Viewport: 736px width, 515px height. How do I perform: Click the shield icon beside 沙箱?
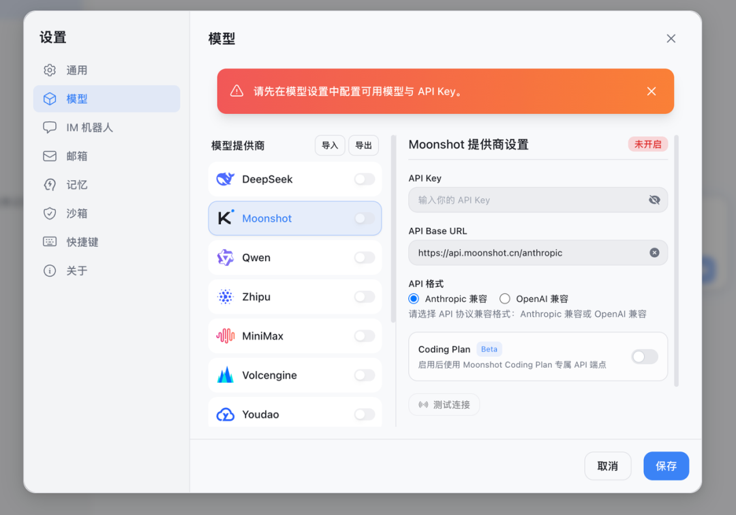tap(50, 214)
